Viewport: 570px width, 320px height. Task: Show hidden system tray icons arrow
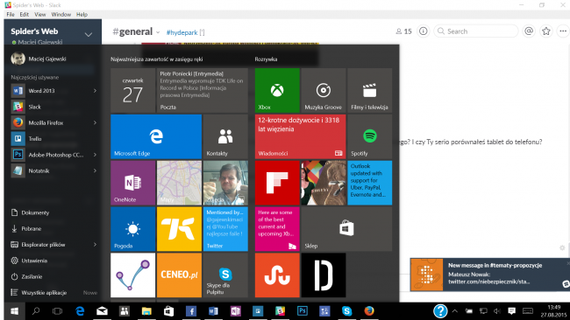pyautogui.click(x=455, y=311)
